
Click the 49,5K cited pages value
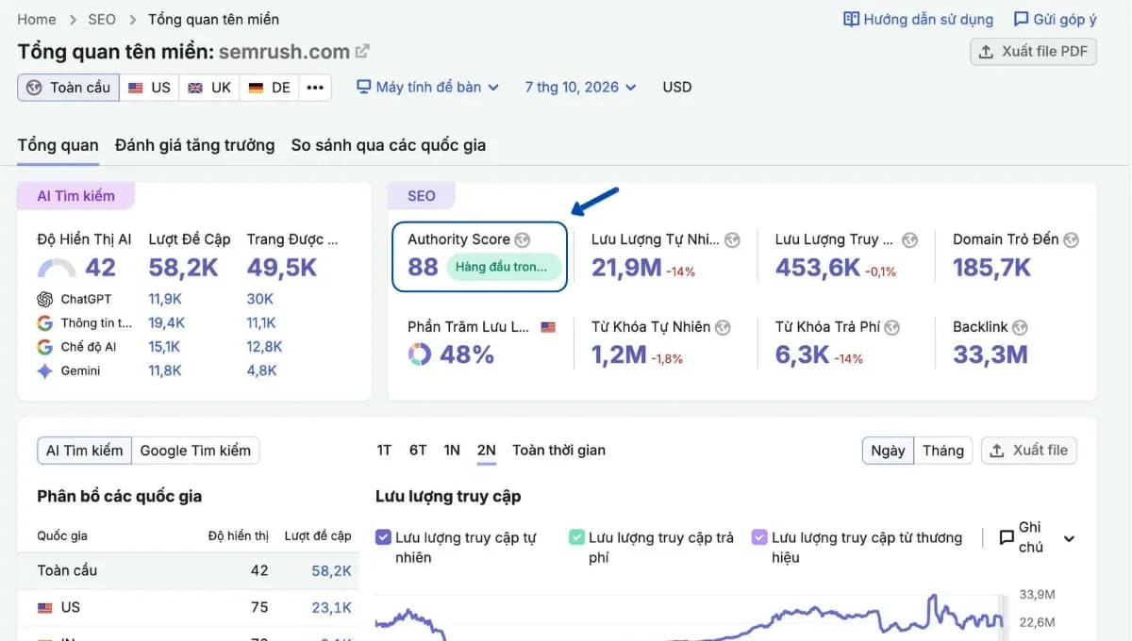(282, 268)
